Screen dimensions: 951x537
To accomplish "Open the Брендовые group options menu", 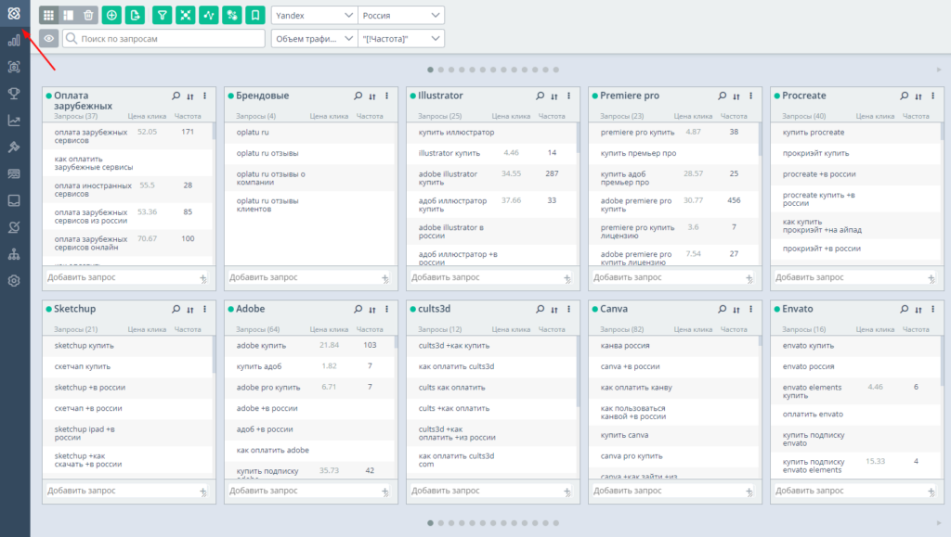I will pyautogui.click(x=387, y=96).
